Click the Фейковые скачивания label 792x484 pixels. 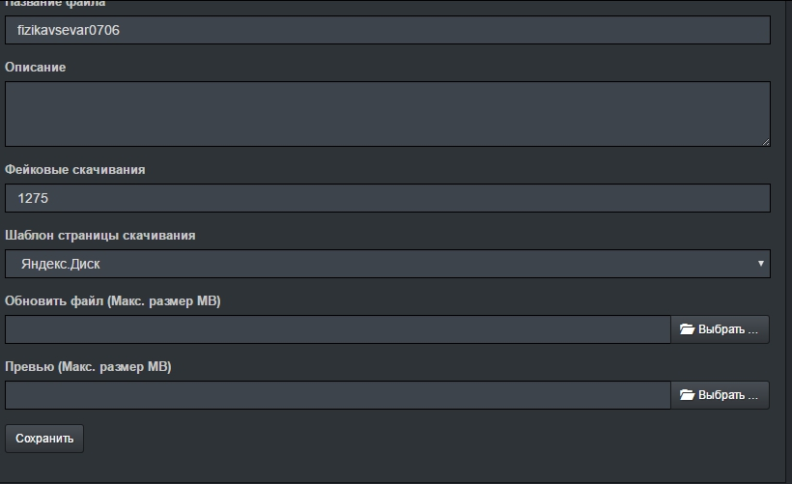pyautogui.click(x=75, y=170)
